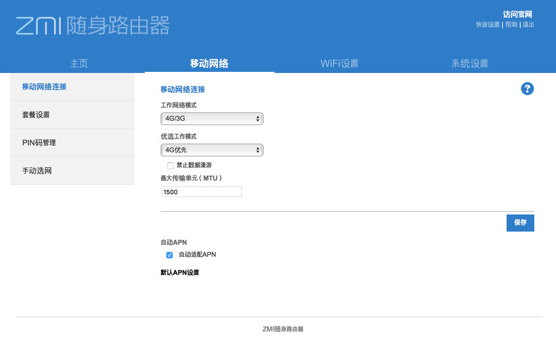The image size is (556, 344).
Task: Switch to the 主页 tab
Action: click(79, 64)
